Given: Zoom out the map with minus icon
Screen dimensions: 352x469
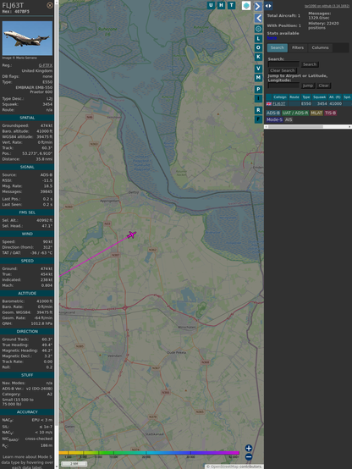Looking at the screenshot, I should click(249, 457).
